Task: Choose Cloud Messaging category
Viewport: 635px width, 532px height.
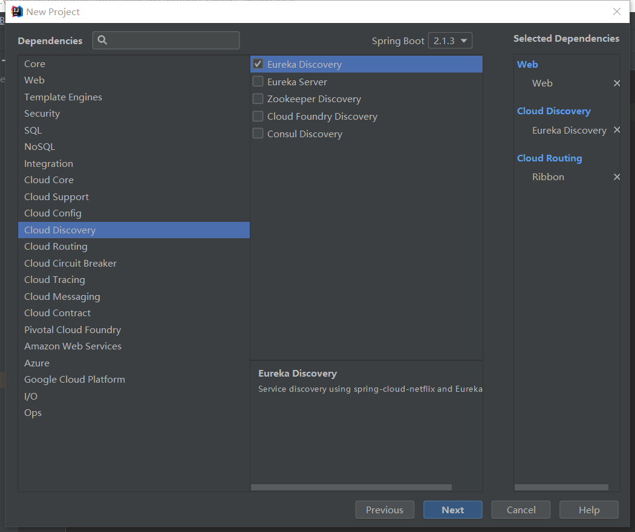Action: click(134, 296)
